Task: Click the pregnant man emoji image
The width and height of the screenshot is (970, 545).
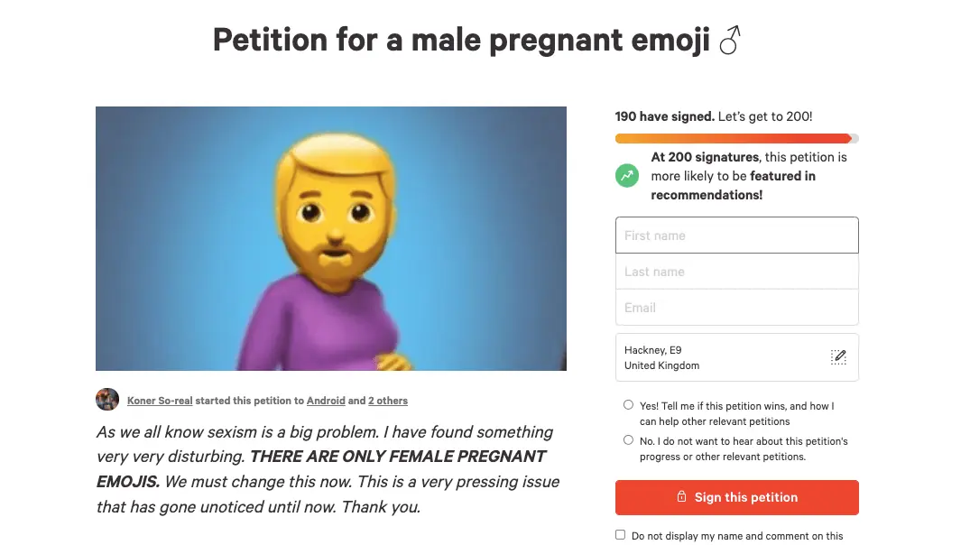Action: point(331,238)
